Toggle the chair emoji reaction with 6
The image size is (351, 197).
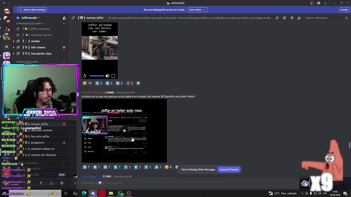[x=129, y=83]
